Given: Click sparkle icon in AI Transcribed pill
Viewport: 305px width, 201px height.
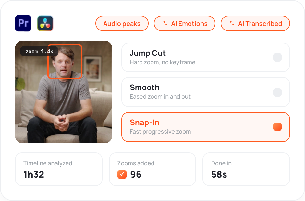Looking at the screenshot, I should (x=232, y=23).
